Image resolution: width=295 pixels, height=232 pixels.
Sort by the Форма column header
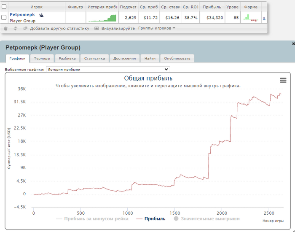coord(251,7)
